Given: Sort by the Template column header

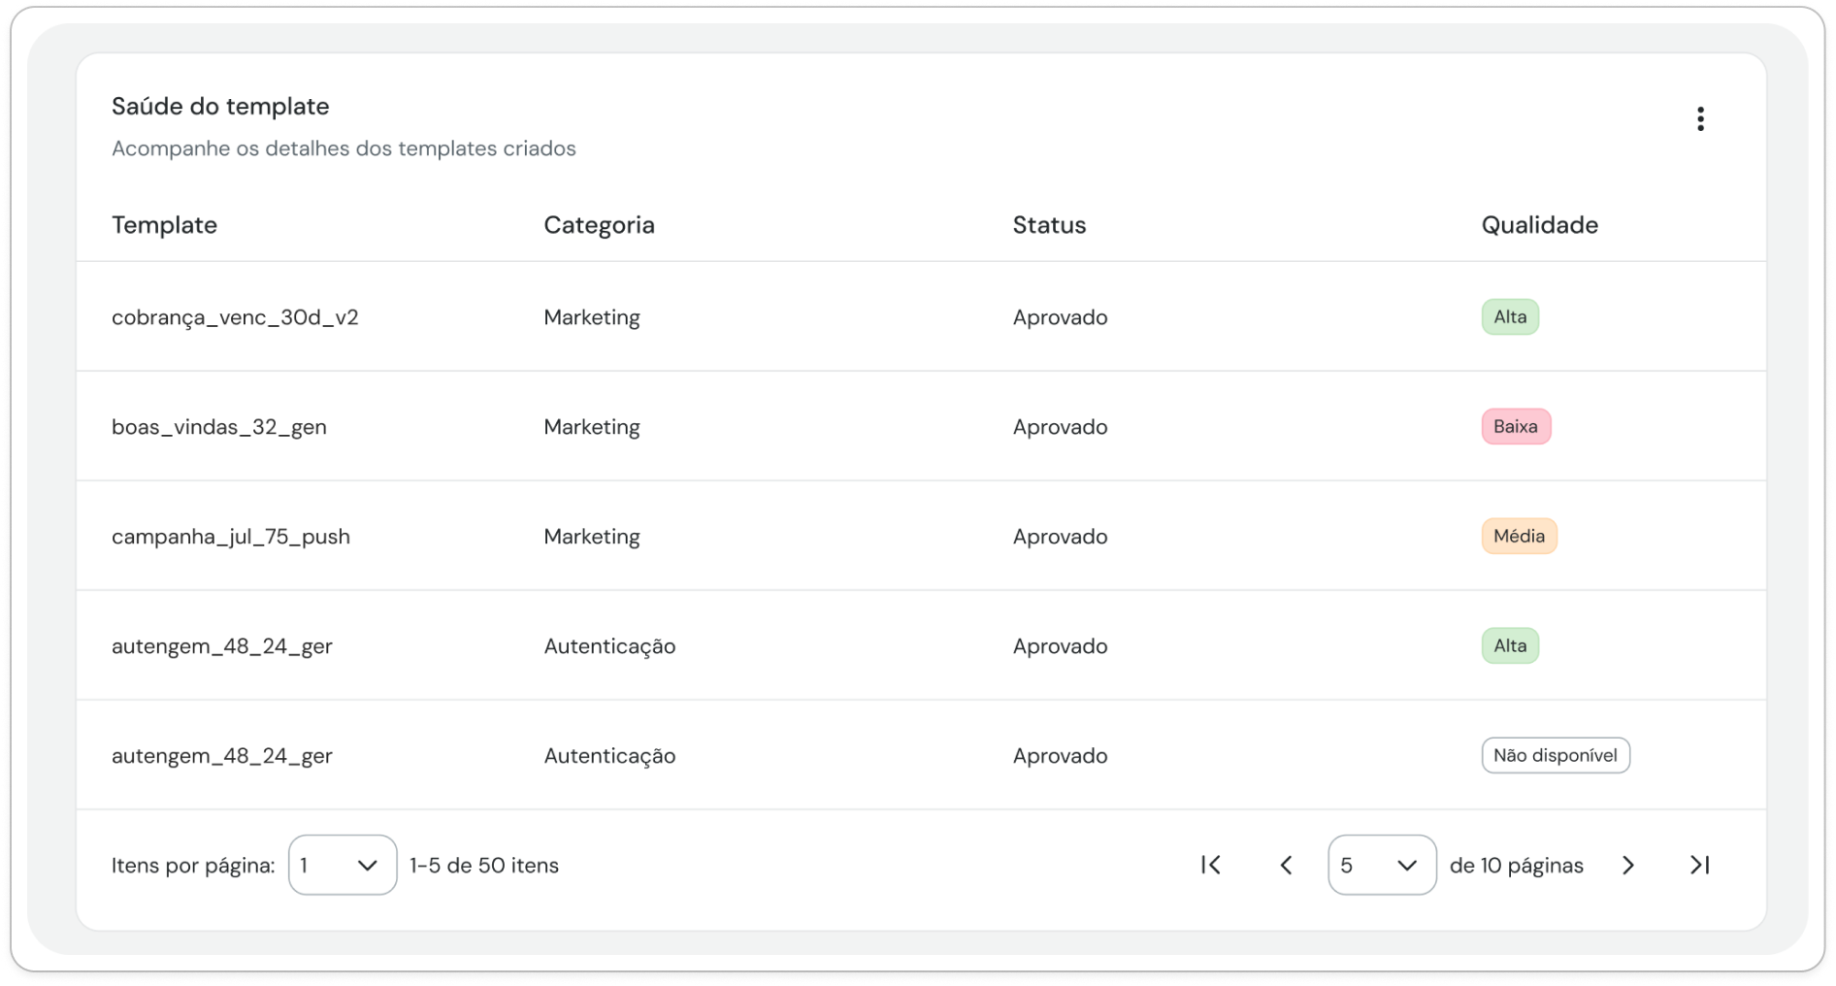Looking at the screenshot, I should pyautogui.click(x=164, y=225).
